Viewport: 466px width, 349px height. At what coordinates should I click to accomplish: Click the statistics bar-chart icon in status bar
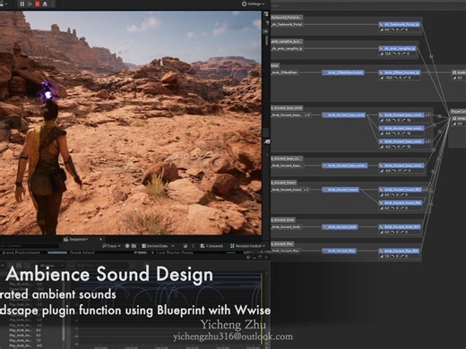(x=186, y=246)
